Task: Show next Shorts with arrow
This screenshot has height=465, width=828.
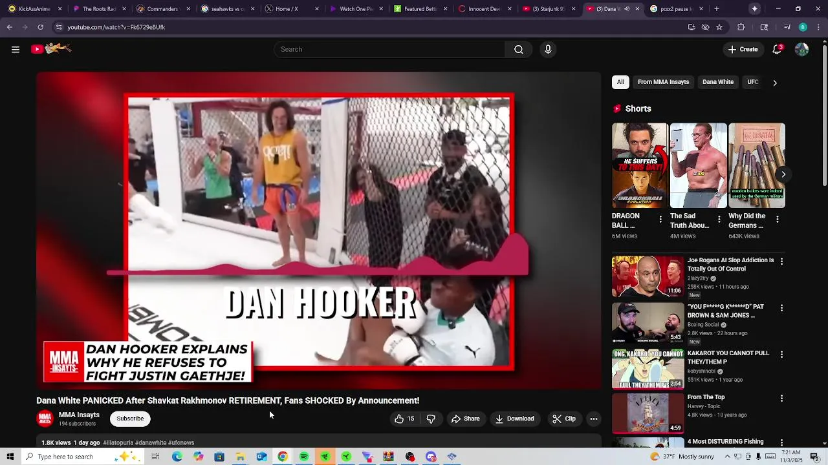Action: 783,174
